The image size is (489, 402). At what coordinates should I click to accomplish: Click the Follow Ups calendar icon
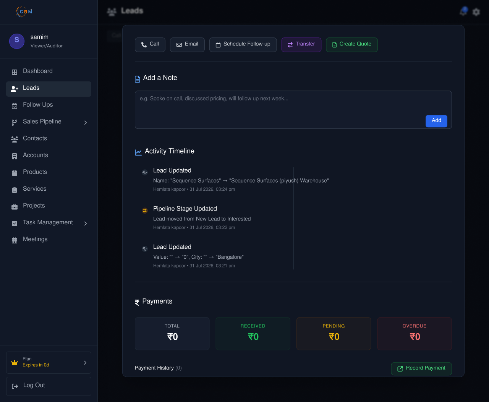[15, 105]
